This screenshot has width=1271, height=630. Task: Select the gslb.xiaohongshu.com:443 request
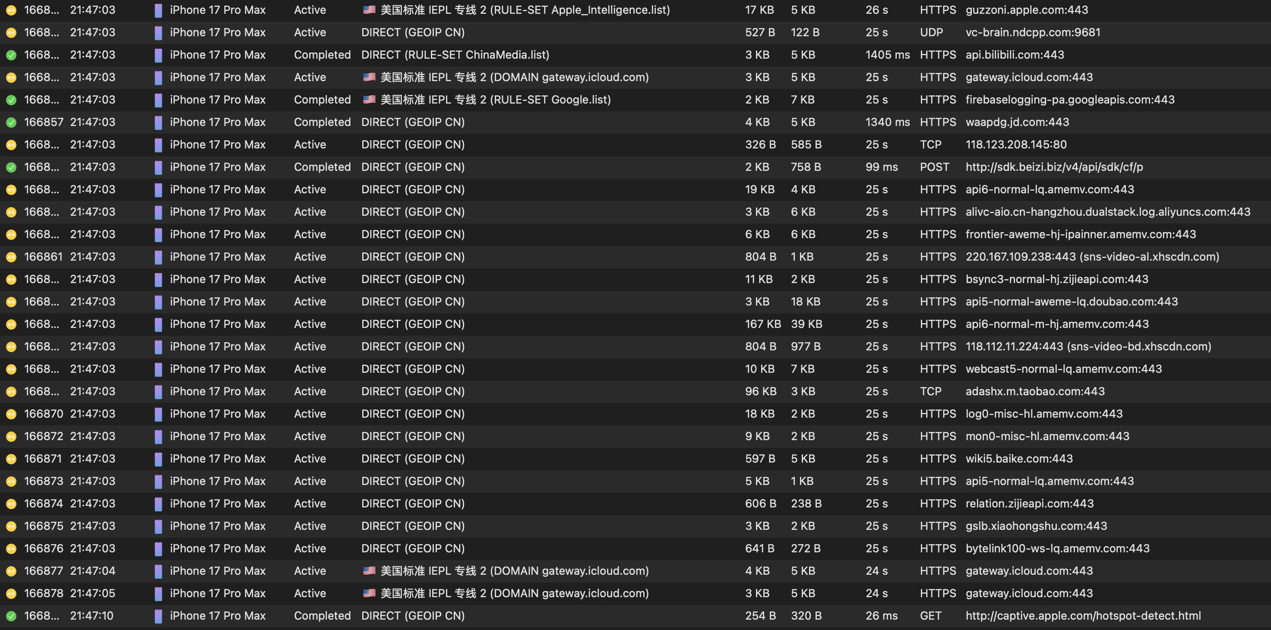(x=1036, y=526)
